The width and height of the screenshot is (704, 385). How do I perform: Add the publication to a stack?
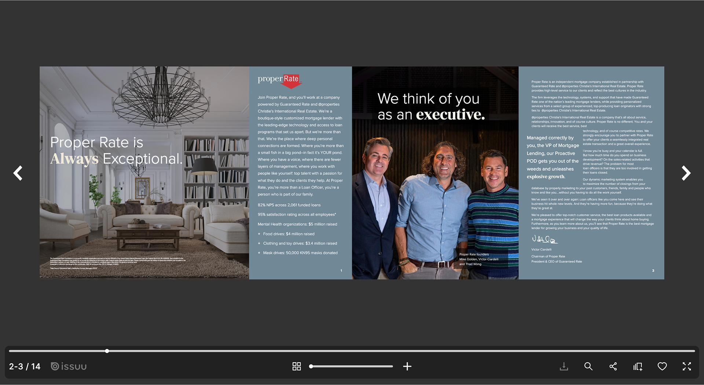[x=638, y=366]
